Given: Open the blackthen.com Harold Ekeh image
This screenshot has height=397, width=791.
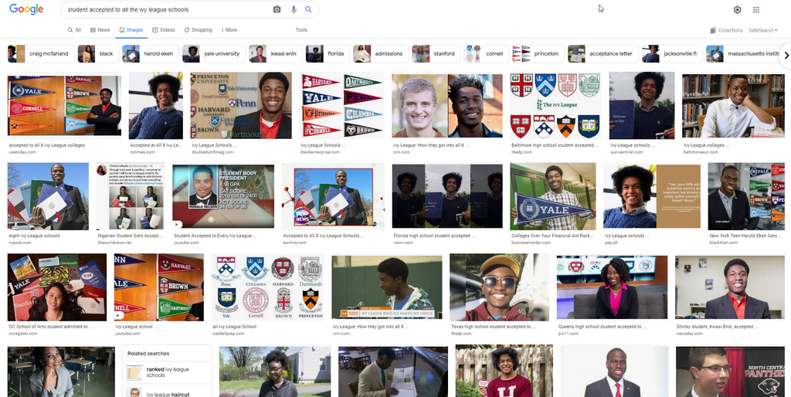Looking at the screenshot, I should tap(746, 196).
